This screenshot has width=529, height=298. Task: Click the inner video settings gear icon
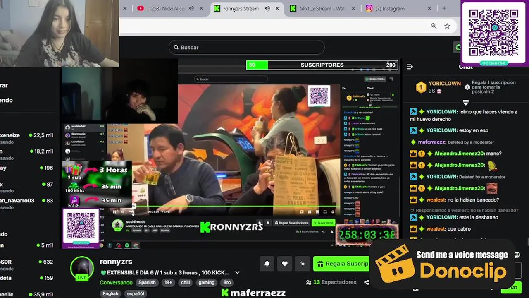pyautogui.click(x=333, y=212)
